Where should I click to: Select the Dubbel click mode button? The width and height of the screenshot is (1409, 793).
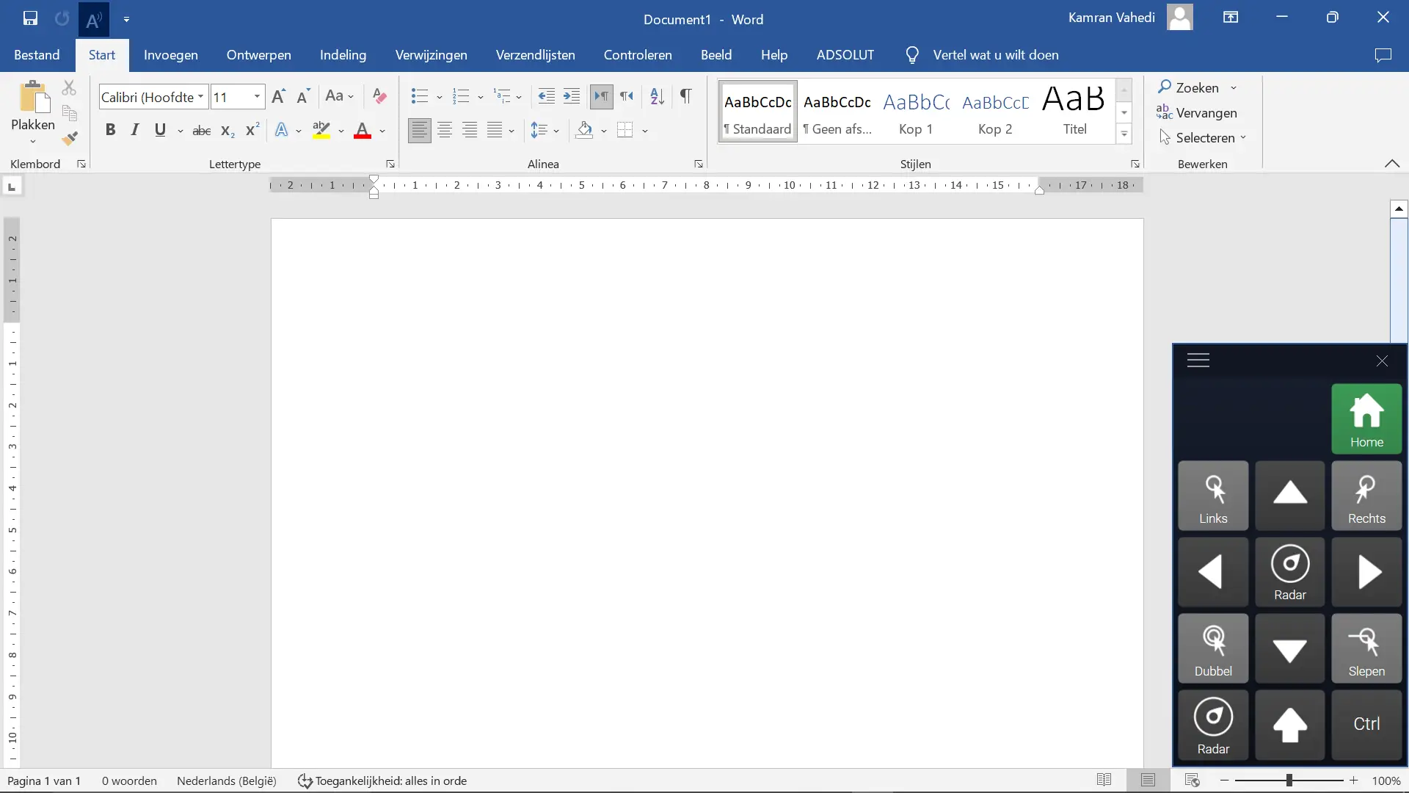click(x=1213, y=648)
